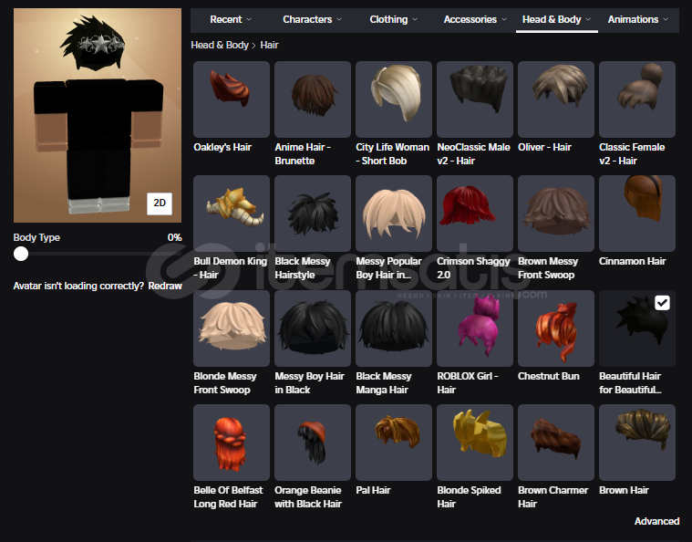The image size is (692, 542).
Task: Expand the Accessories dropdown
Action: coord(475,19)
